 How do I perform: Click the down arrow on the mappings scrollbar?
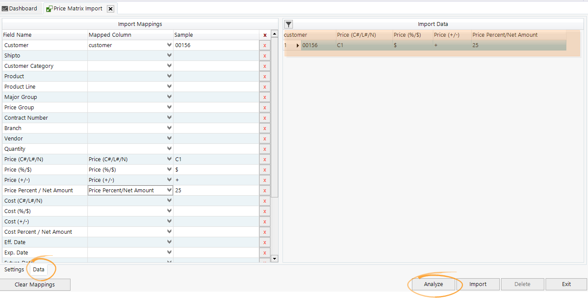[x=274, y=258]
